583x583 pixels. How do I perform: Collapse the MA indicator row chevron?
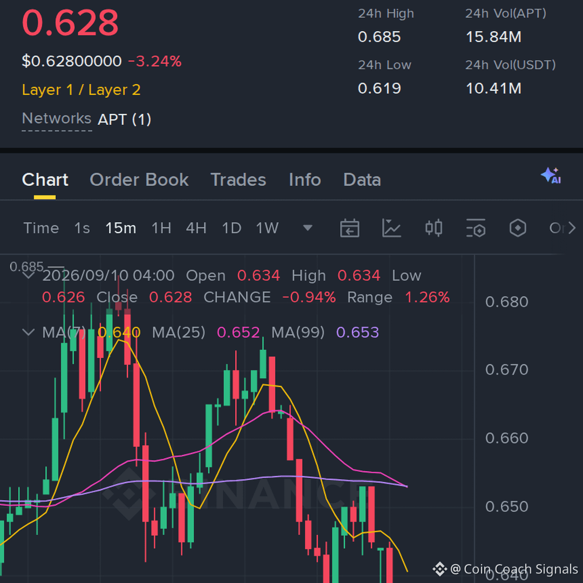point(29,331)
